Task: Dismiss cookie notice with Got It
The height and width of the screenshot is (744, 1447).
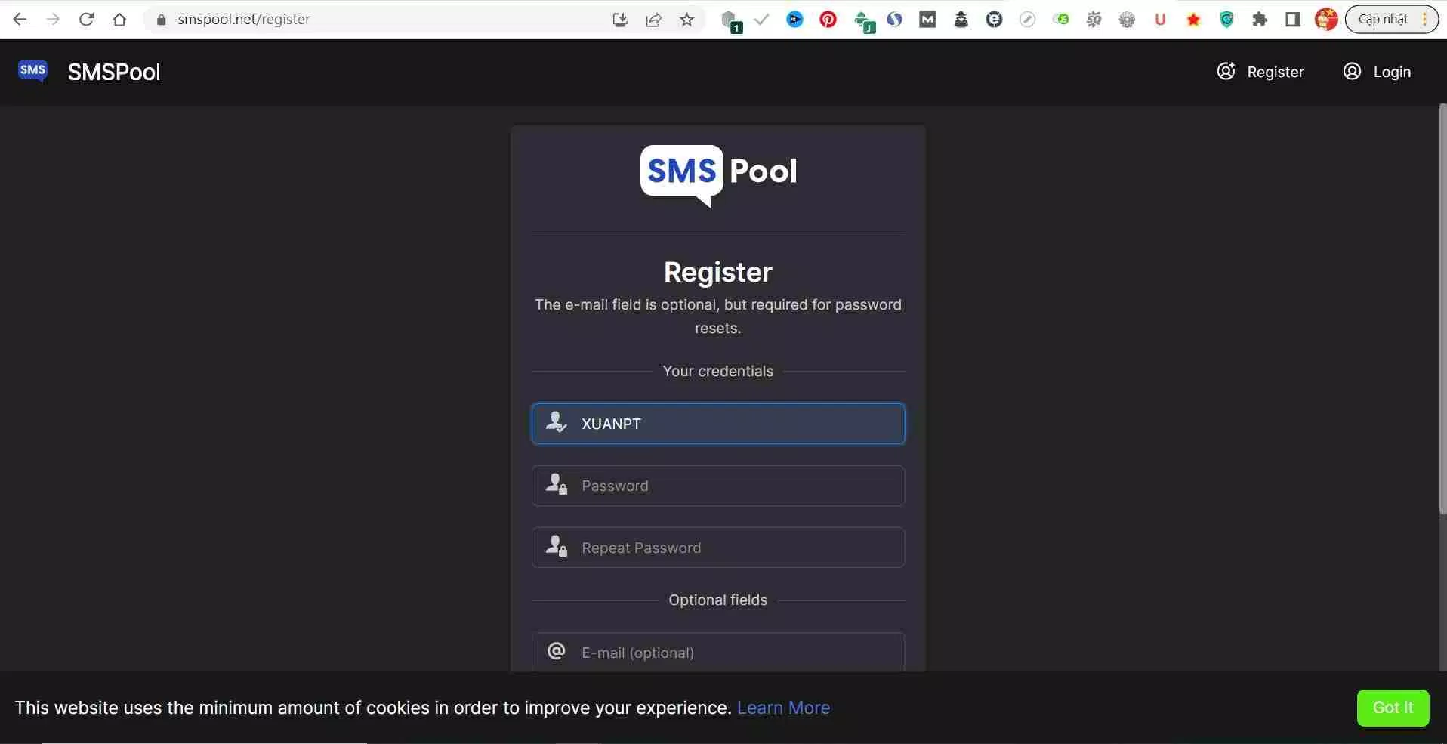Action: coord(1393,708)
